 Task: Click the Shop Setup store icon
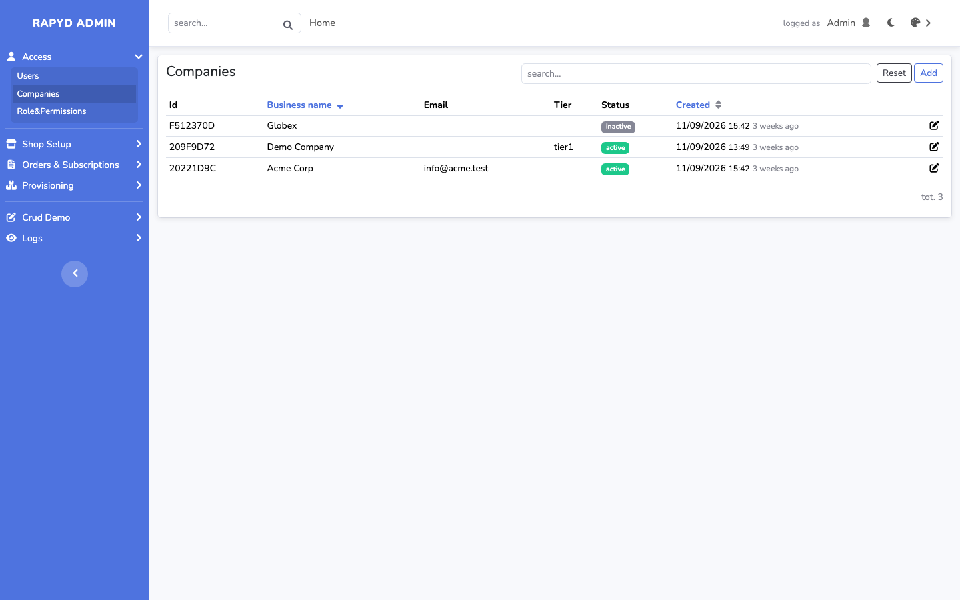coord(11,144)
